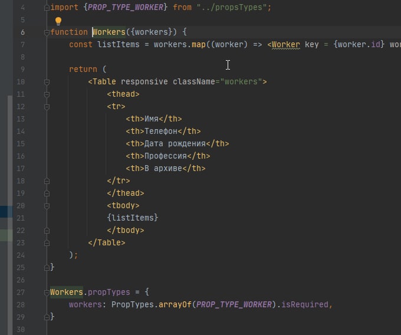Click the return keyword on line 9
The height and width of the screenshot is (335, 401).
pyautogui.click(x=83, y=70)
